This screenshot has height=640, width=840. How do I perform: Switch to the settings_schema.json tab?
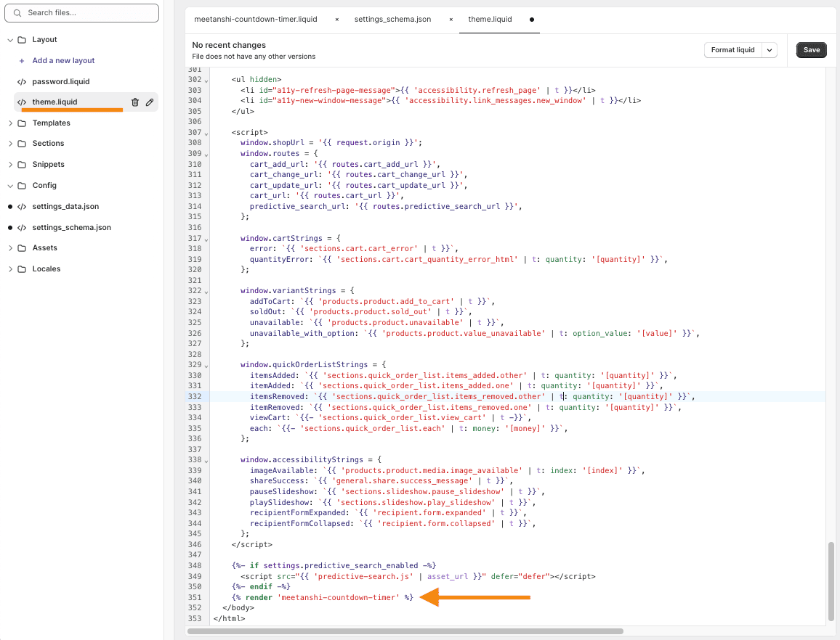392,20
